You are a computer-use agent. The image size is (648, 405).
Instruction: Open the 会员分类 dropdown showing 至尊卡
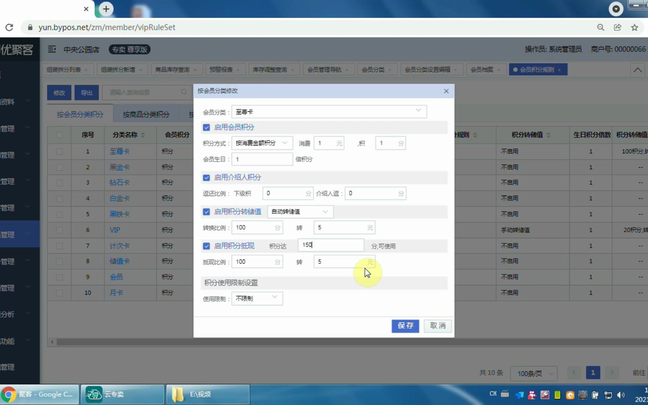coord(329,112)
